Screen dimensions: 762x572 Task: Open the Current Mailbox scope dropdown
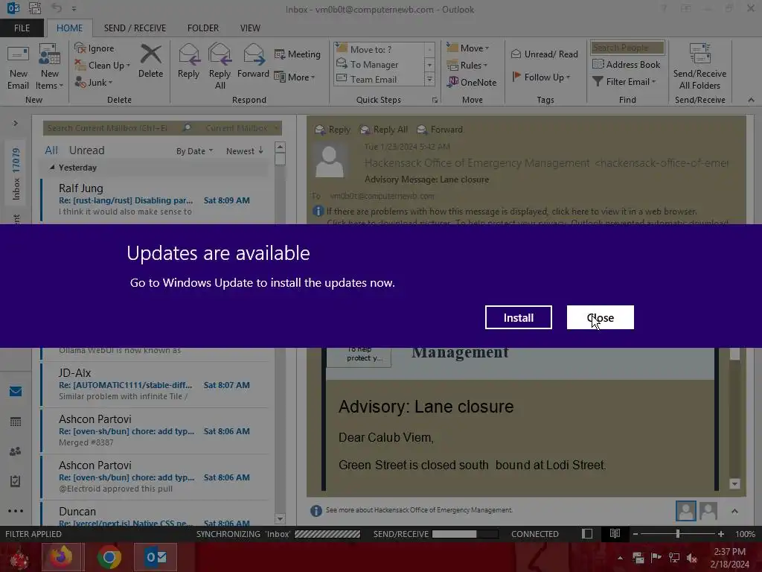click(x=242, y=128)
